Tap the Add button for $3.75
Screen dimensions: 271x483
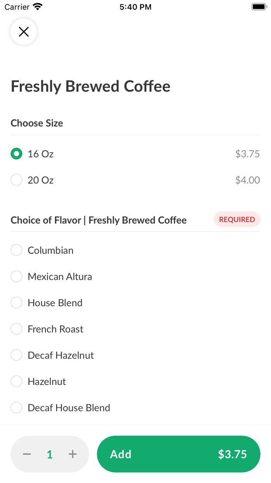click(178, 454)
